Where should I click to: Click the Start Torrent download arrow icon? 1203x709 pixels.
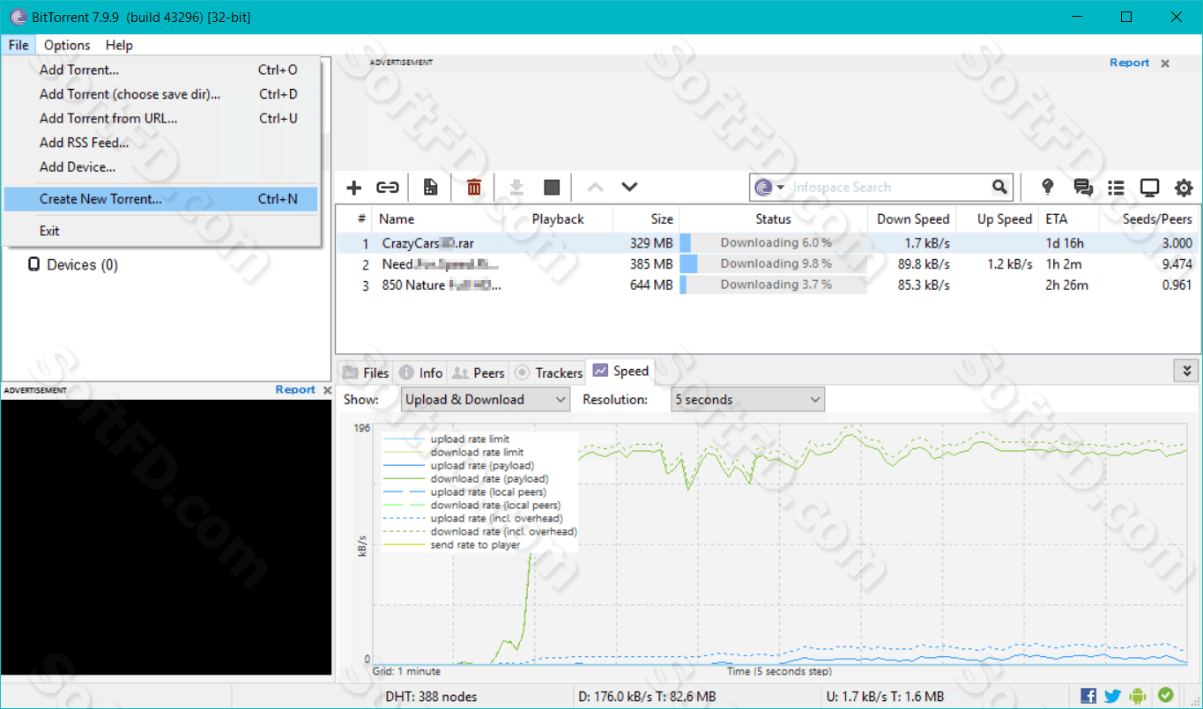517,188
